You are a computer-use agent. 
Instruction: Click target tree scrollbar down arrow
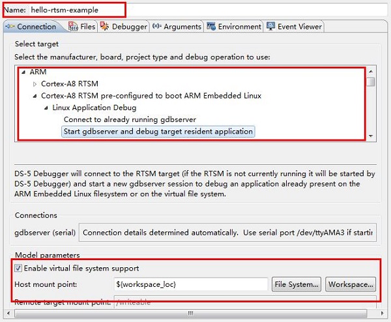click(371, 136)
